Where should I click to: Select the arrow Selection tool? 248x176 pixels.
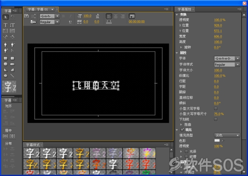point(5,17)
